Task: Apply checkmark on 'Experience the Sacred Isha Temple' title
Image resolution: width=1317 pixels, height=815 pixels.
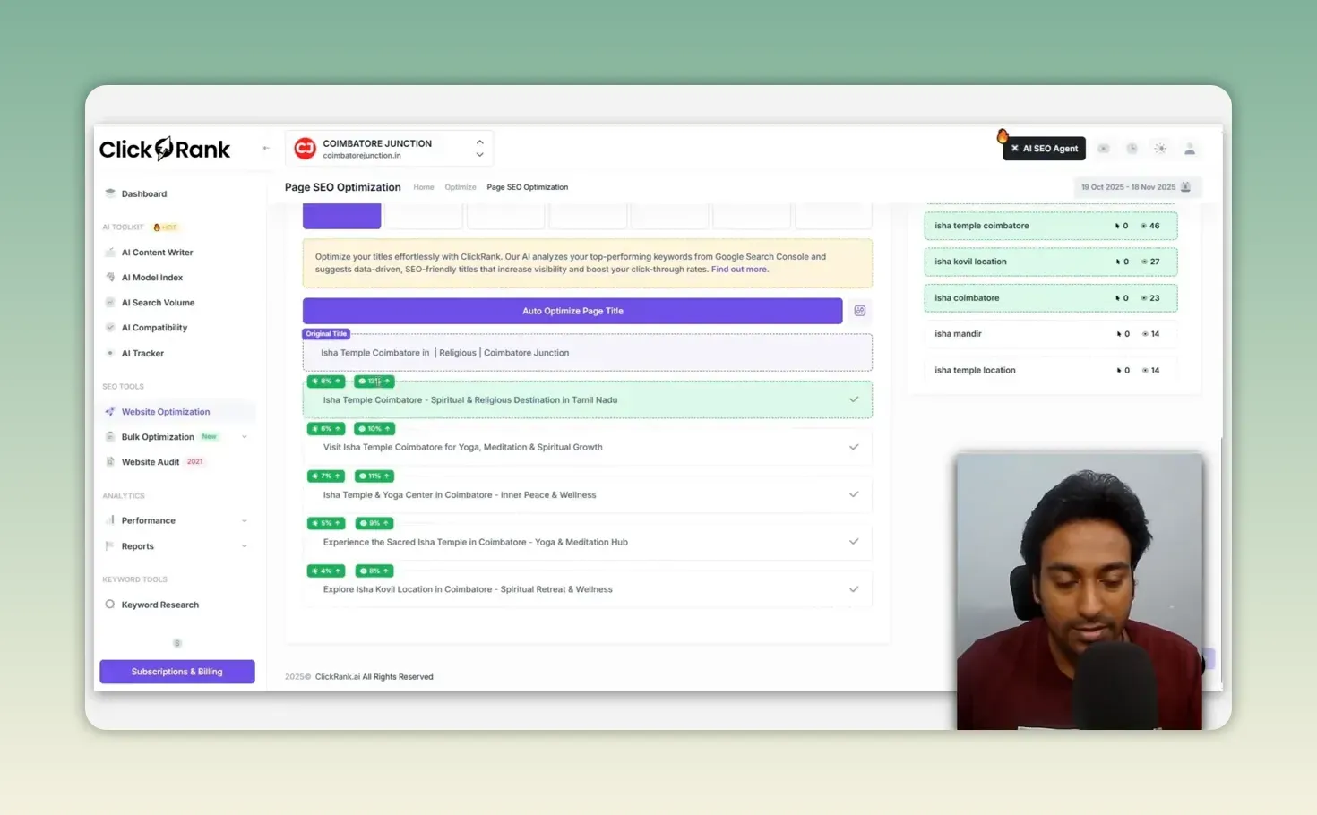Action: (854, 542)
